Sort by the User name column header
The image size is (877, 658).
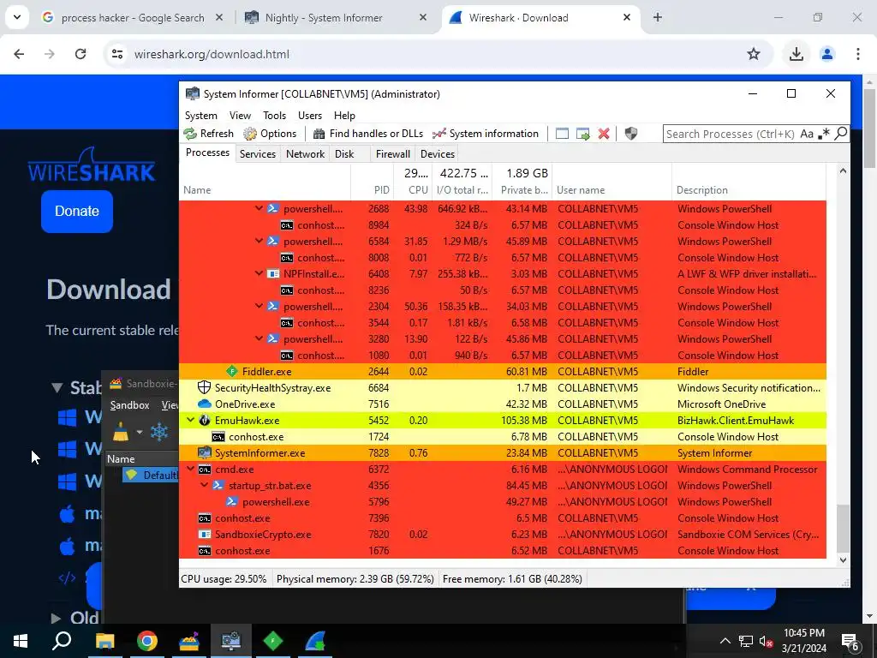point(612,182)
